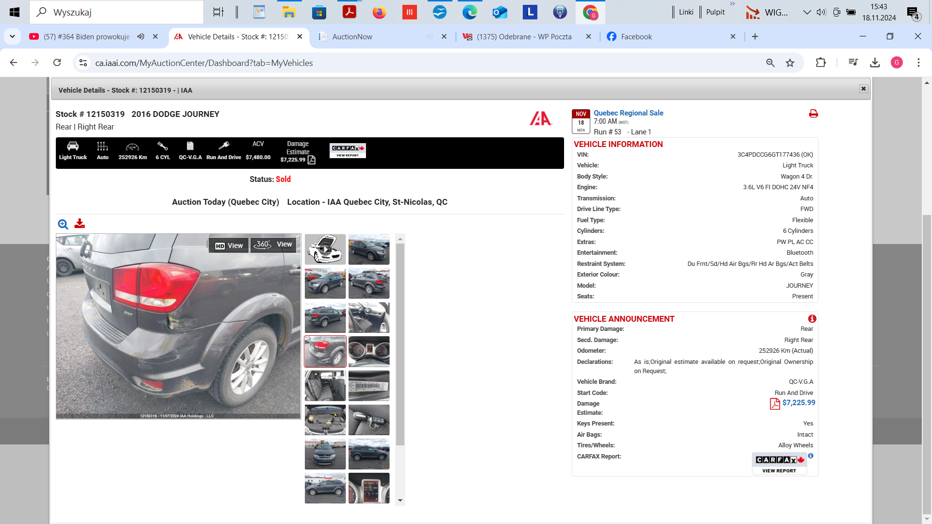Select the open-hood car sketch thumbnail
Image resolution: width=932 pixels, height=524 pixels.
[x=325, y=249]
